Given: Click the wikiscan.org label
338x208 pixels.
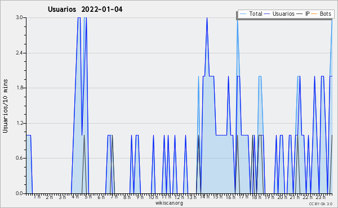Looking at the screenshot, I should [x=169, y=203].
